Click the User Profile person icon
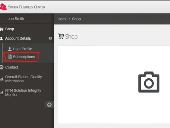This screenshot has width=170, height=128. click(10, 49)
